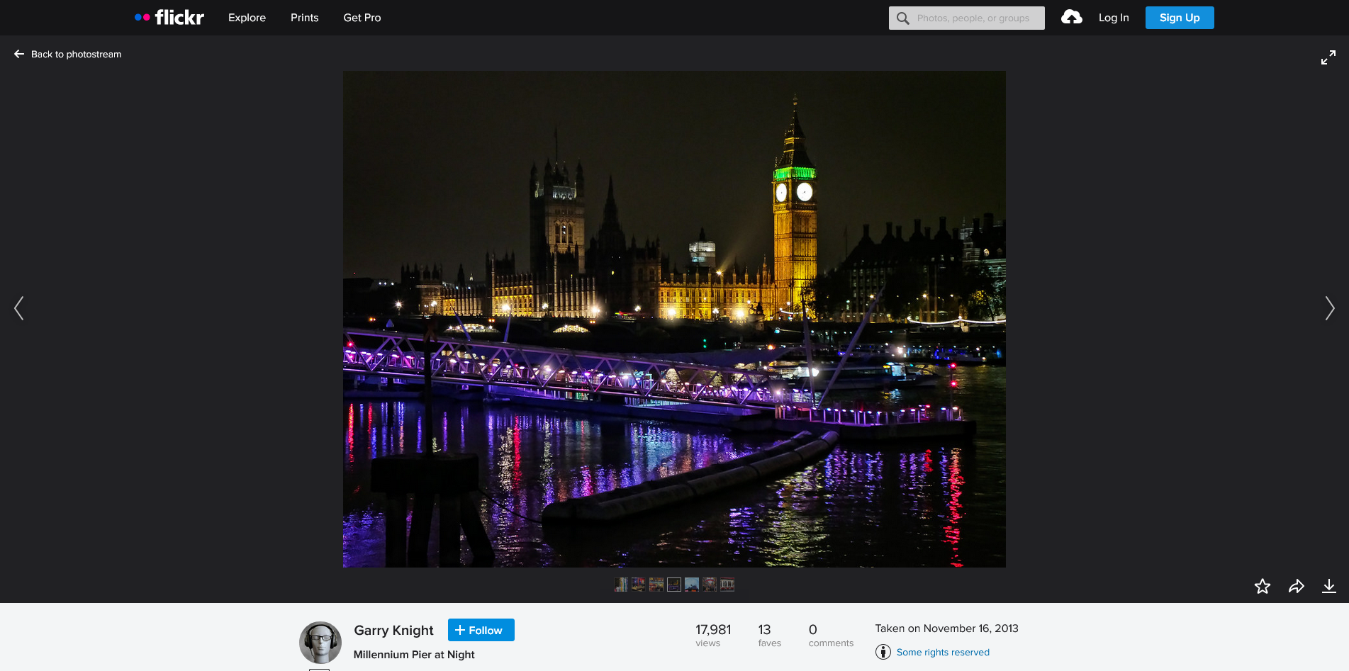Show the previous photo with the left chevron

[19, 308]
